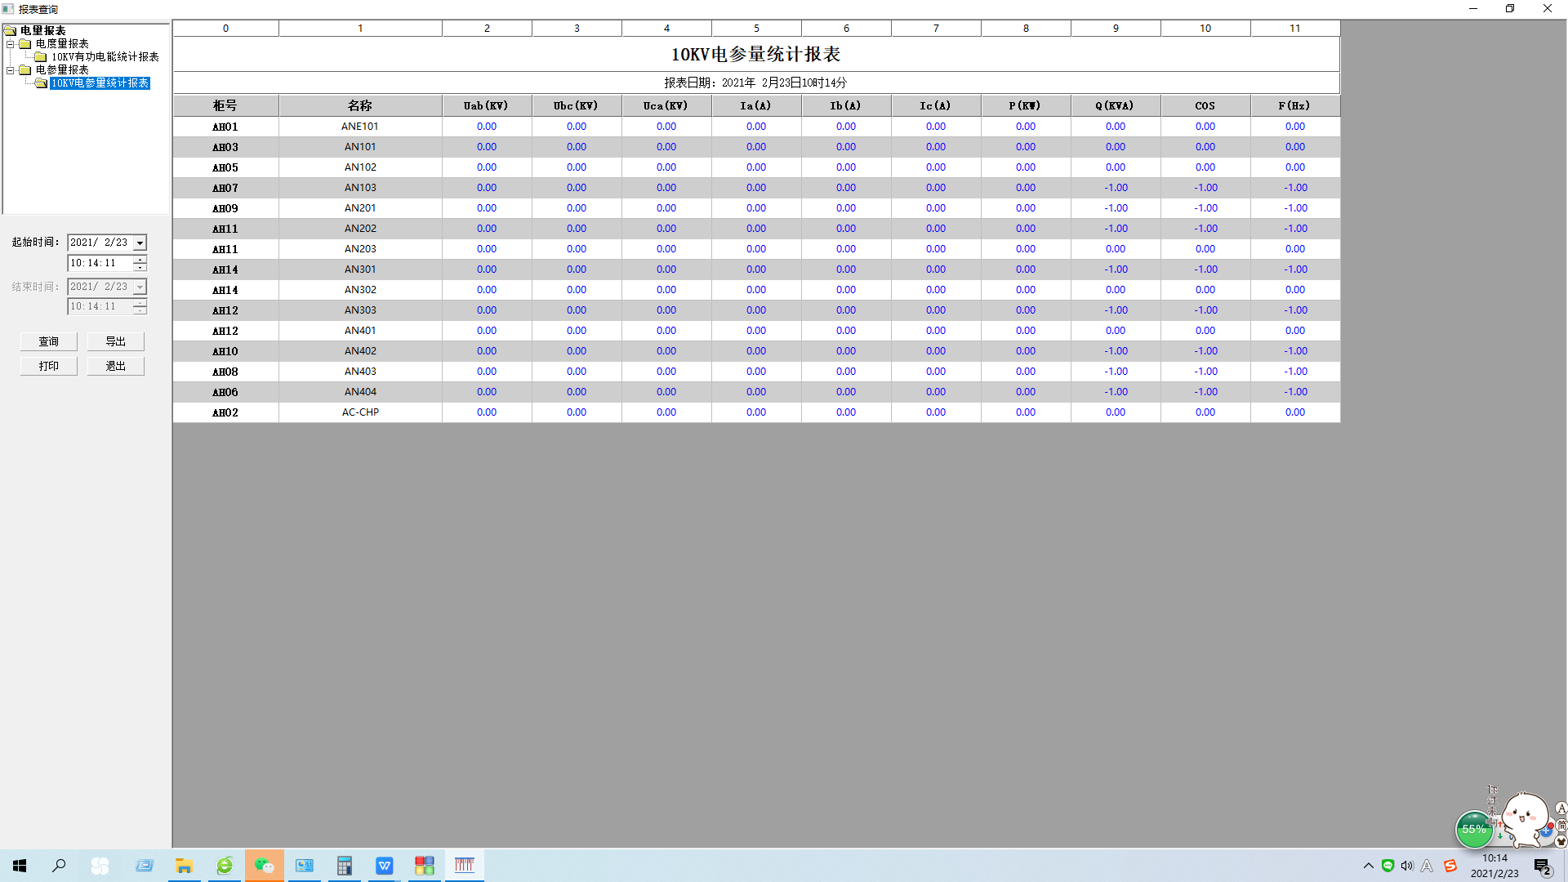Open the blue card-stack taskbar icon
1568x882 pixels.
(x=145, y=866)
